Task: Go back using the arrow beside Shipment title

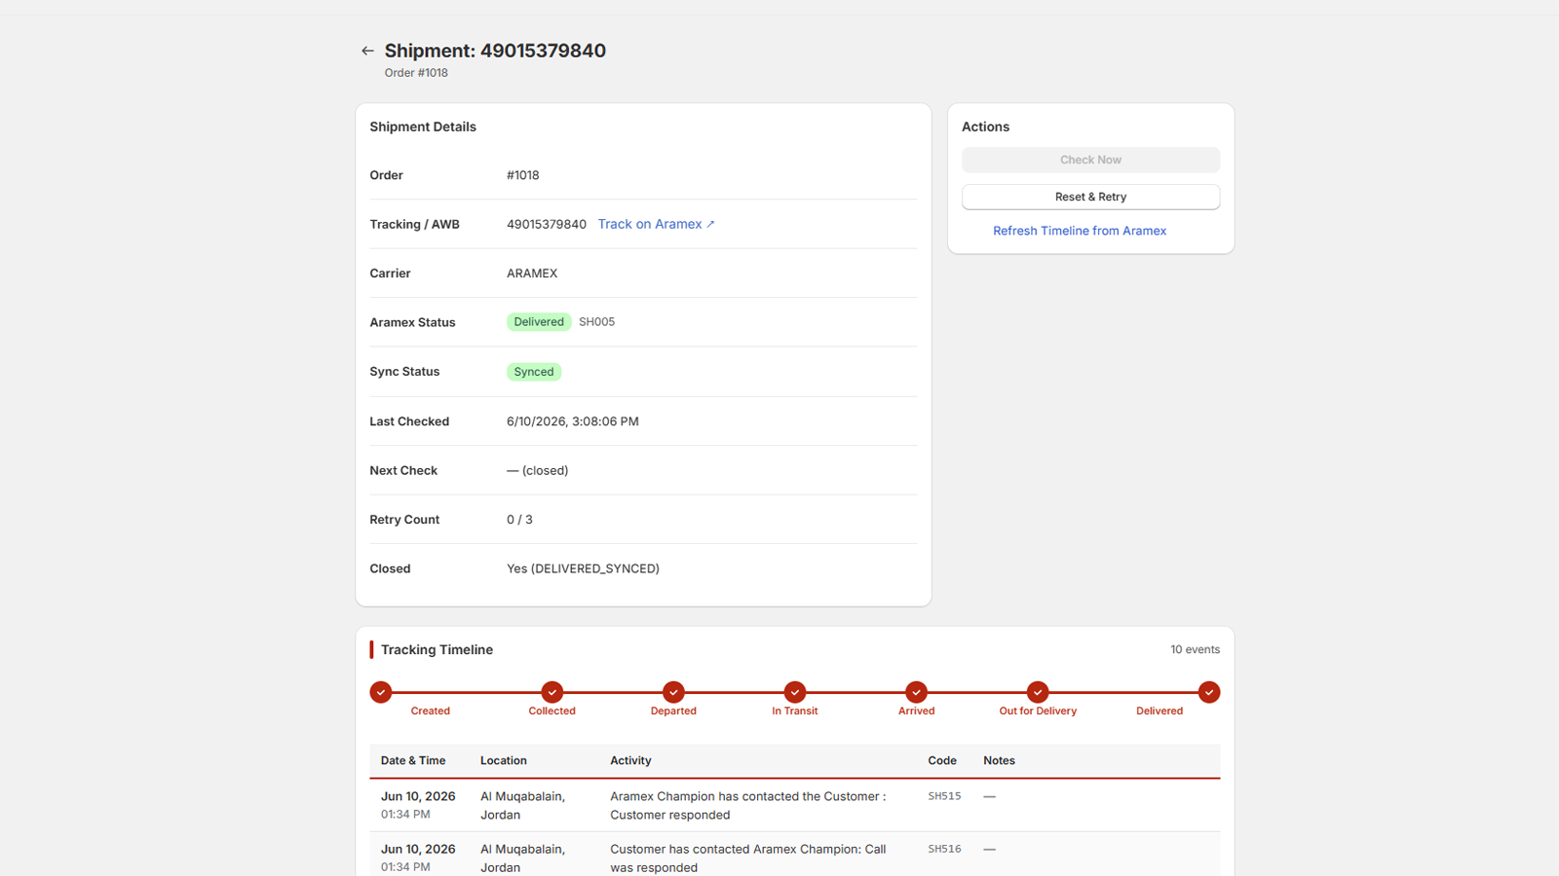Action: click(x=367, y=51)
